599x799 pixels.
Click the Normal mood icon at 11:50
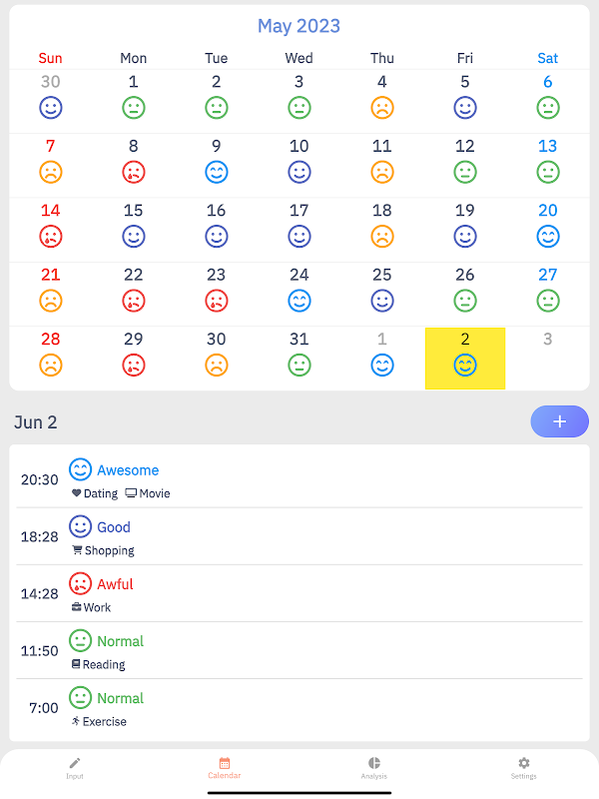point(81,640)
